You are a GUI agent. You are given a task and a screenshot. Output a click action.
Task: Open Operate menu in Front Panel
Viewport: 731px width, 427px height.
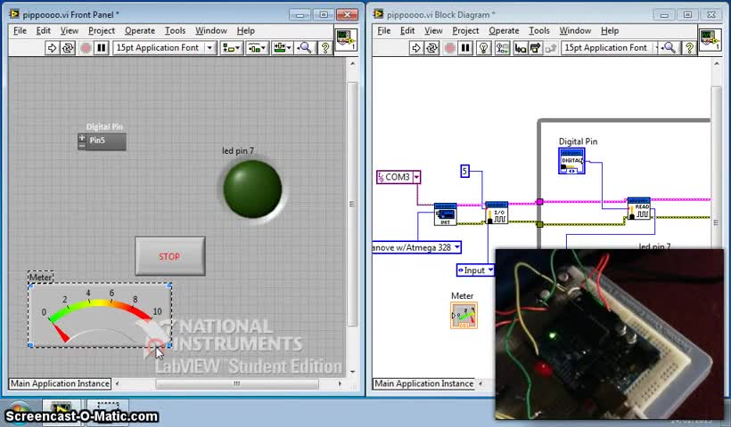[140, 31]
